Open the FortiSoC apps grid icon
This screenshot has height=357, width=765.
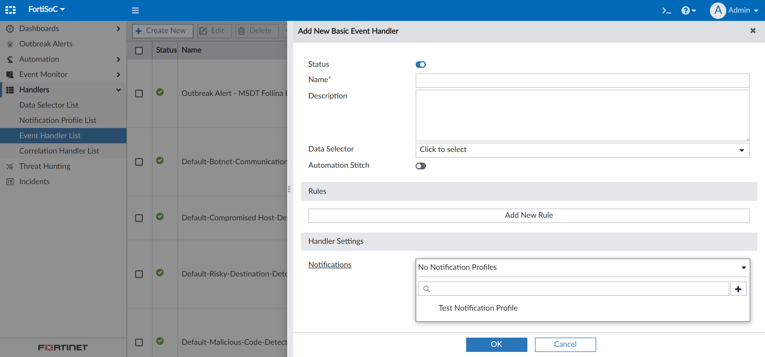pos(10,10)
